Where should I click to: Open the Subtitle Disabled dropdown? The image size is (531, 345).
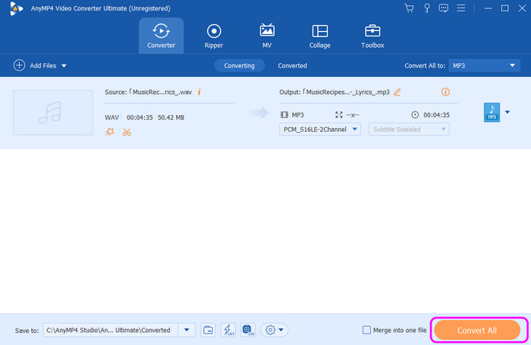click(409, 130)
